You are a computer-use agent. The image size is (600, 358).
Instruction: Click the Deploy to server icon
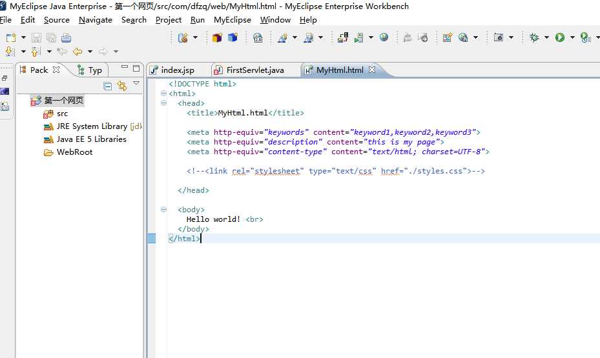pos(343,37)
